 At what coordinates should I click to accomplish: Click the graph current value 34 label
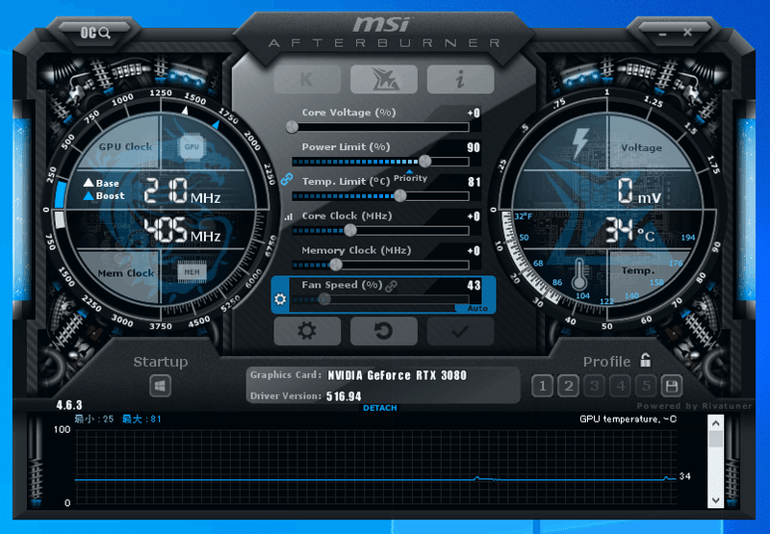pos(685,476)
